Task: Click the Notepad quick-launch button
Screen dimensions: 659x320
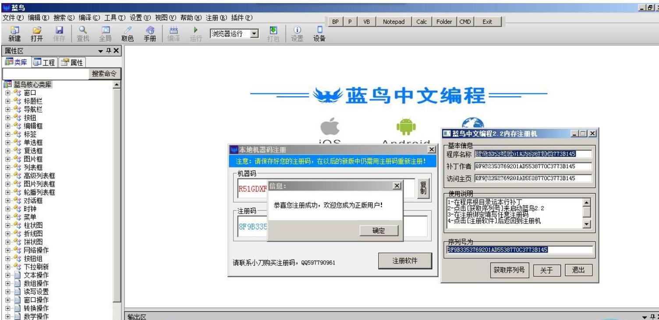Action: (x=393, y=22)
